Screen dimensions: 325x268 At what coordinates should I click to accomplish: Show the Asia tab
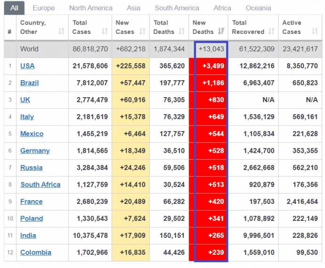coord(133,8)
